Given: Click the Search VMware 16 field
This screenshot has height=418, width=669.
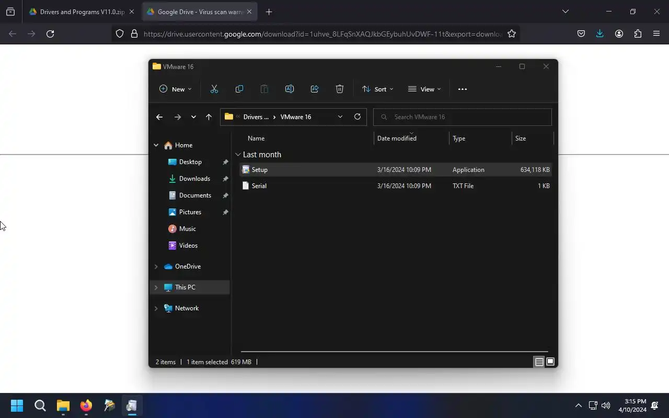Looking at the screenshot, I should 463,117.
